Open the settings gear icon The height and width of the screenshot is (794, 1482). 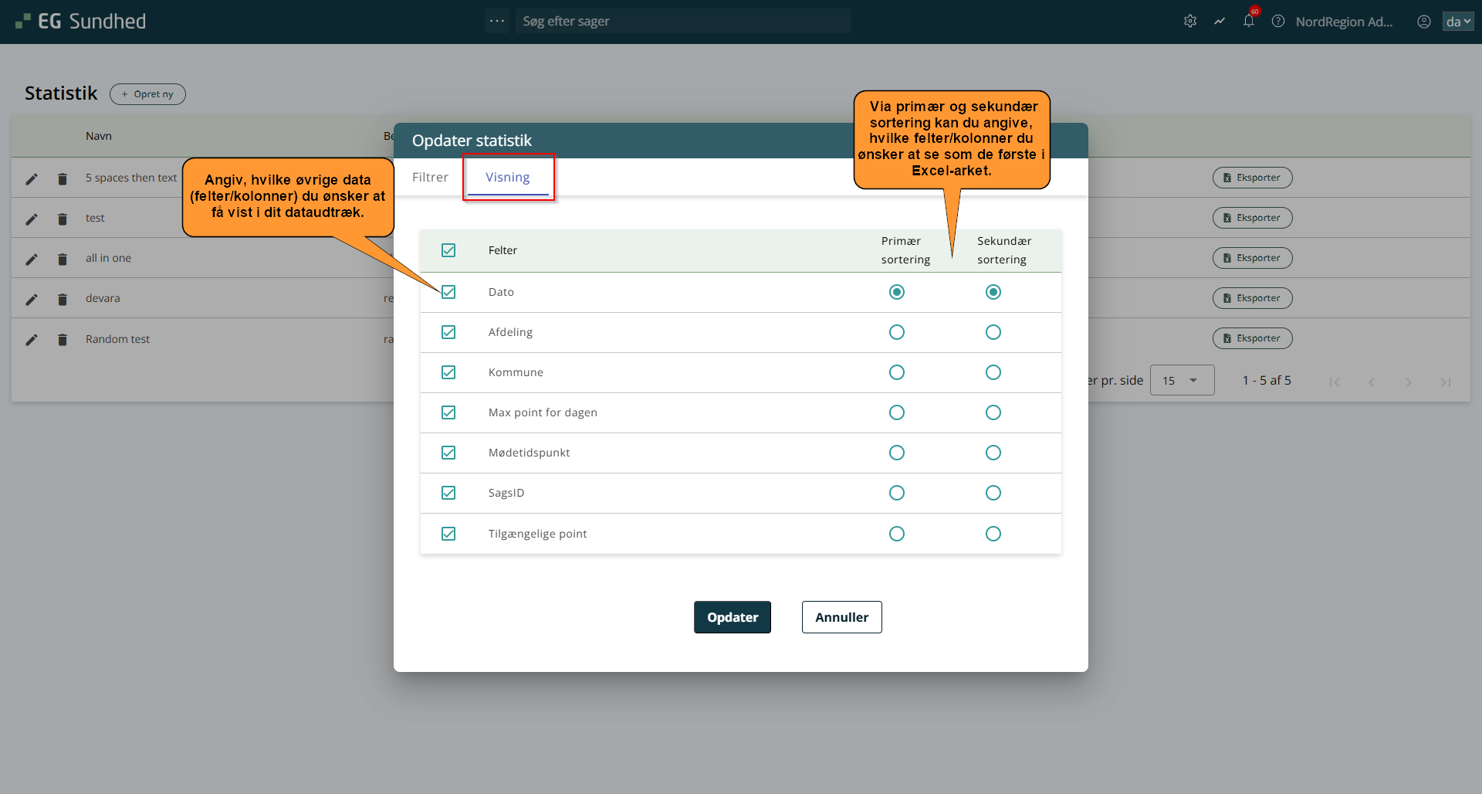tap(1190, 22)
